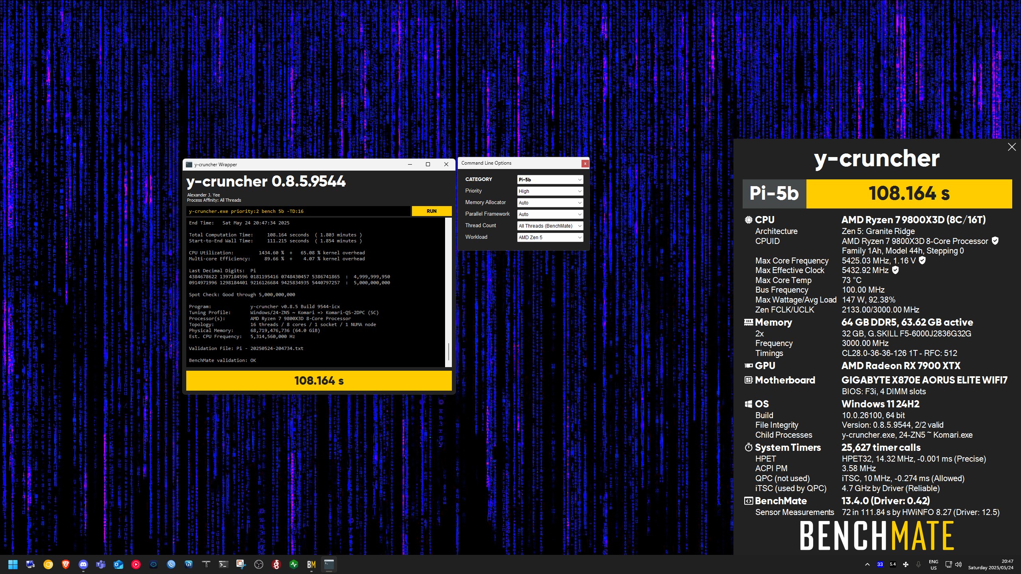
Task: Open the fan control tray icon
Action: pos(906,564)
